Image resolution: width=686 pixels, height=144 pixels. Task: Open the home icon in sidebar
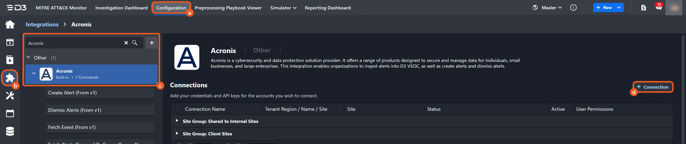(x=10, y=24)
